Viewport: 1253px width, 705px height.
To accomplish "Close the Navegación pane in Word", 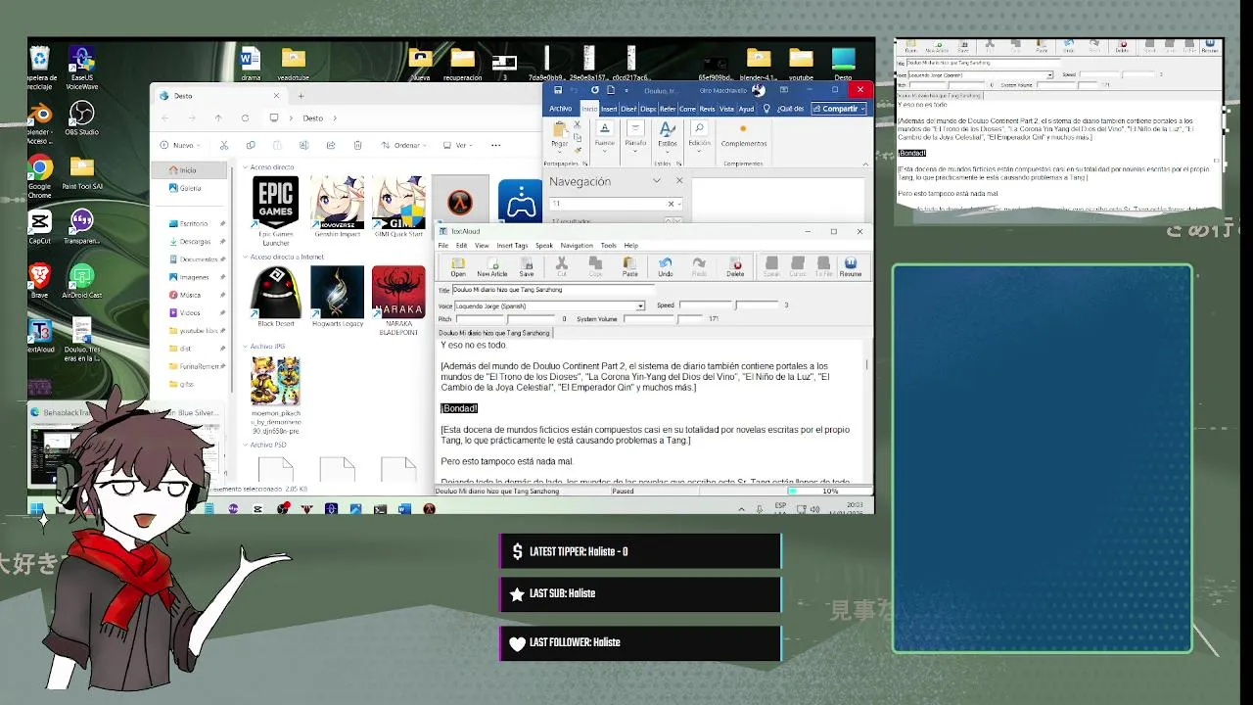I will [x=679, y=181].
